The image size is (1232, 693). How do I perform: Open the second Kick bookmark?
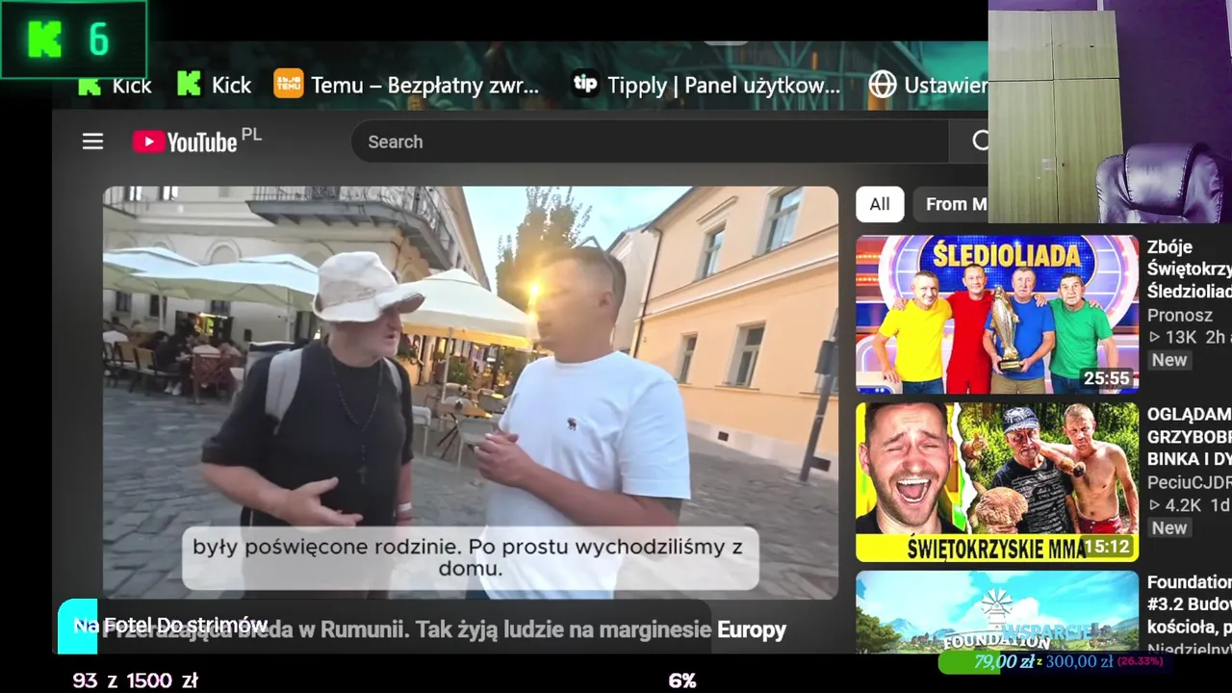[214, 85]
